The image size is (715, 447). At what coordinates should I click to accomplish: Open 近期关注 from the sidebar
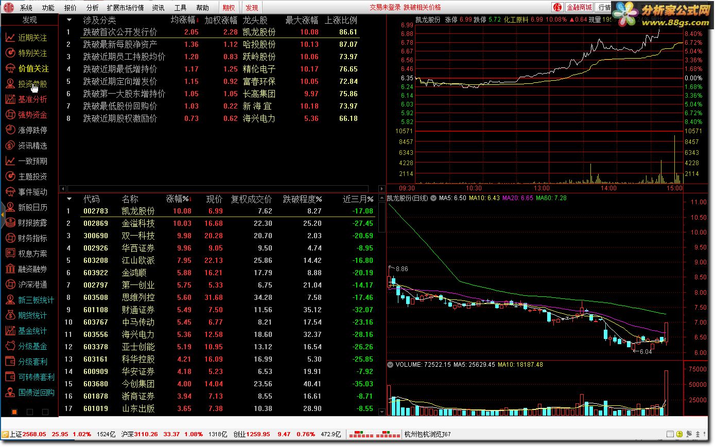pos(26,38)
